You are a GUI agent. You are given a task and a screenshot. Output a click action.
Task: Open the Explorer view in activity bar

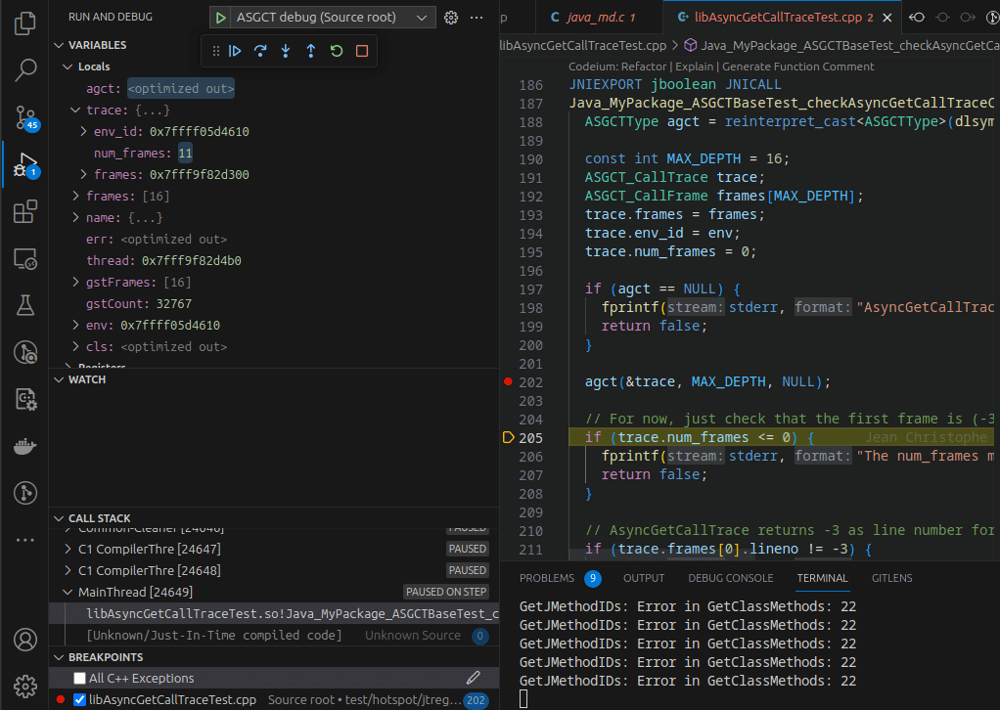point(24,22)
